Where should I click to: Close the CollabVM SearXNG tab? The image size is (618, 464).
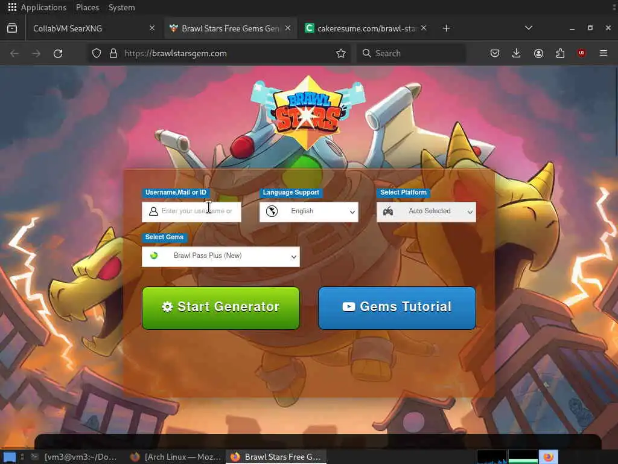point(151,28)
